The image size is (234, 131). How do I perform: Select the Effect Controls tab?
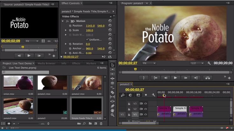point(71,3)
